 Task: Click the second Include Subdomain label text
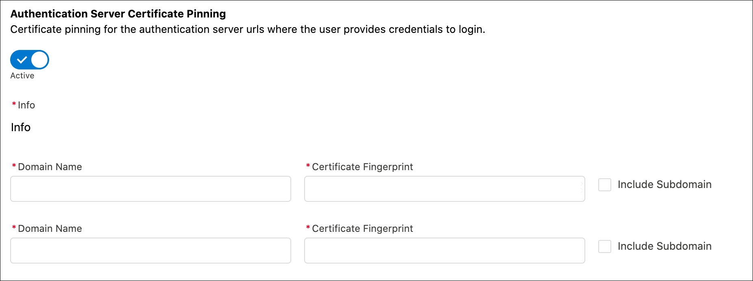tap(664, 246)
